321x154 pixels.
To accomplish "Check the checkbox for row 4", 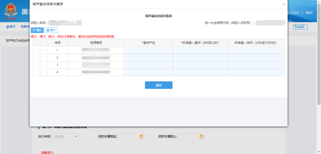I will 40,72.
